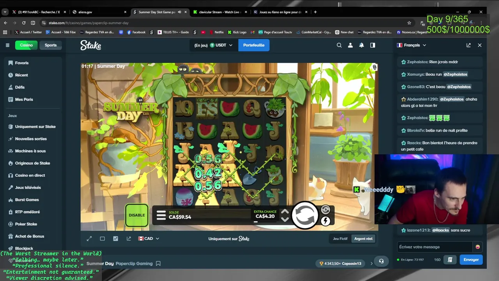Screen dimensions: 499x281
Task: Open the slot game menu icon
Action: pyautogui.click(x=161, y=215)
